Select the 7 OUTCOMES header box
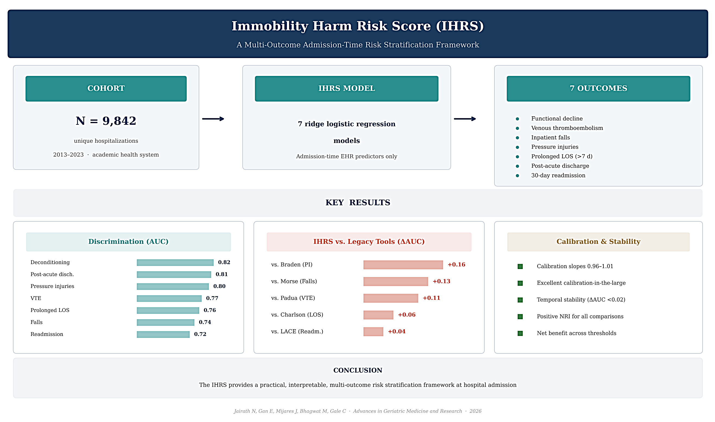 (598, 88)
